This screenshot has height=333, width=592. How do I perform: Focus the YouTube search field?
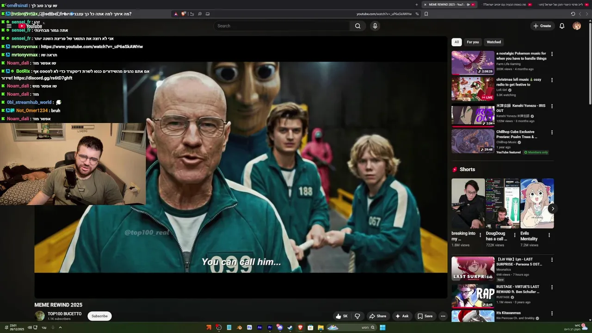coord(282,26)
